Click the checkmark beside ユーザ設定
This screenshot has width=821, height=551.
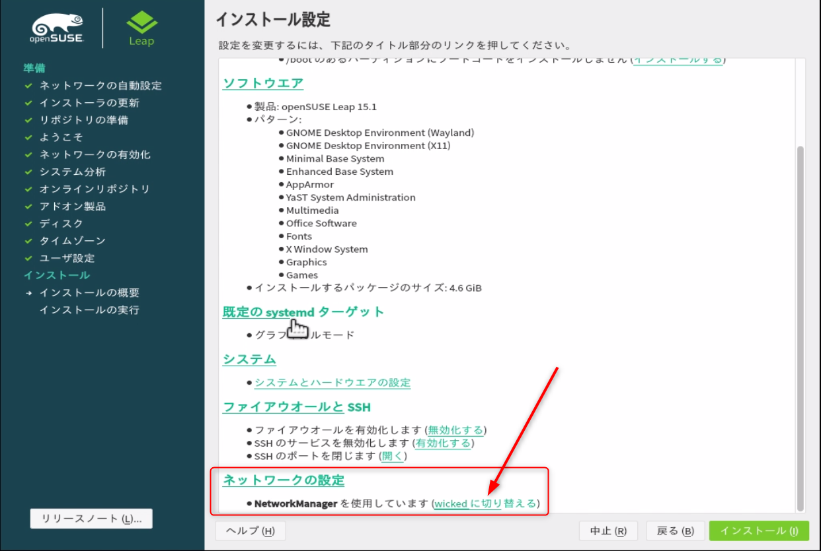click(28, 258)
